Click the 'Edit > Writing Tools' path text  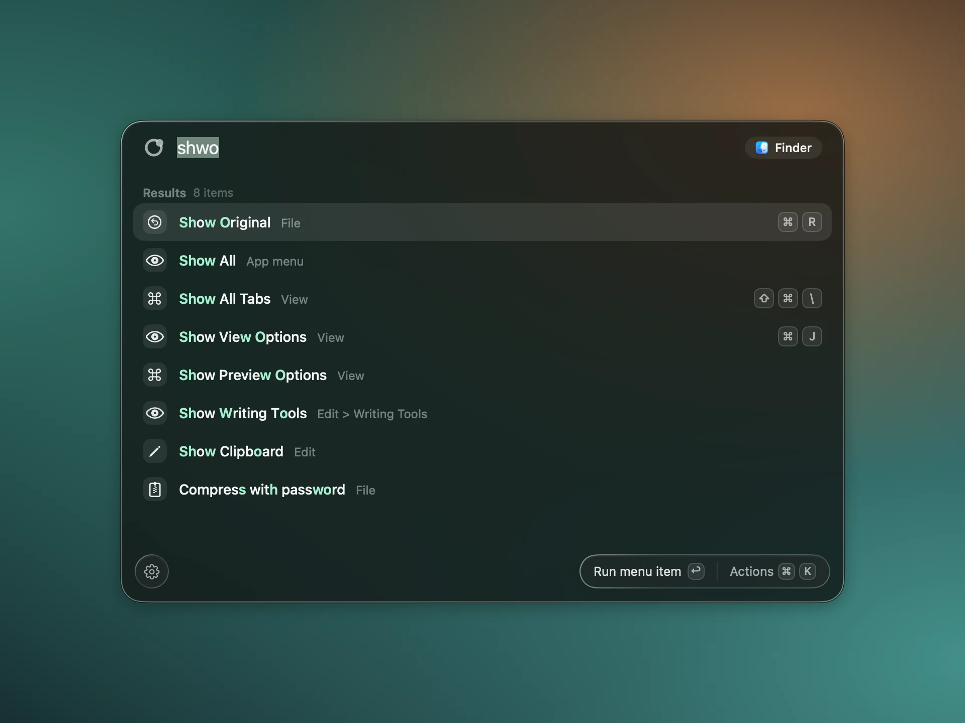click(372, 414)
